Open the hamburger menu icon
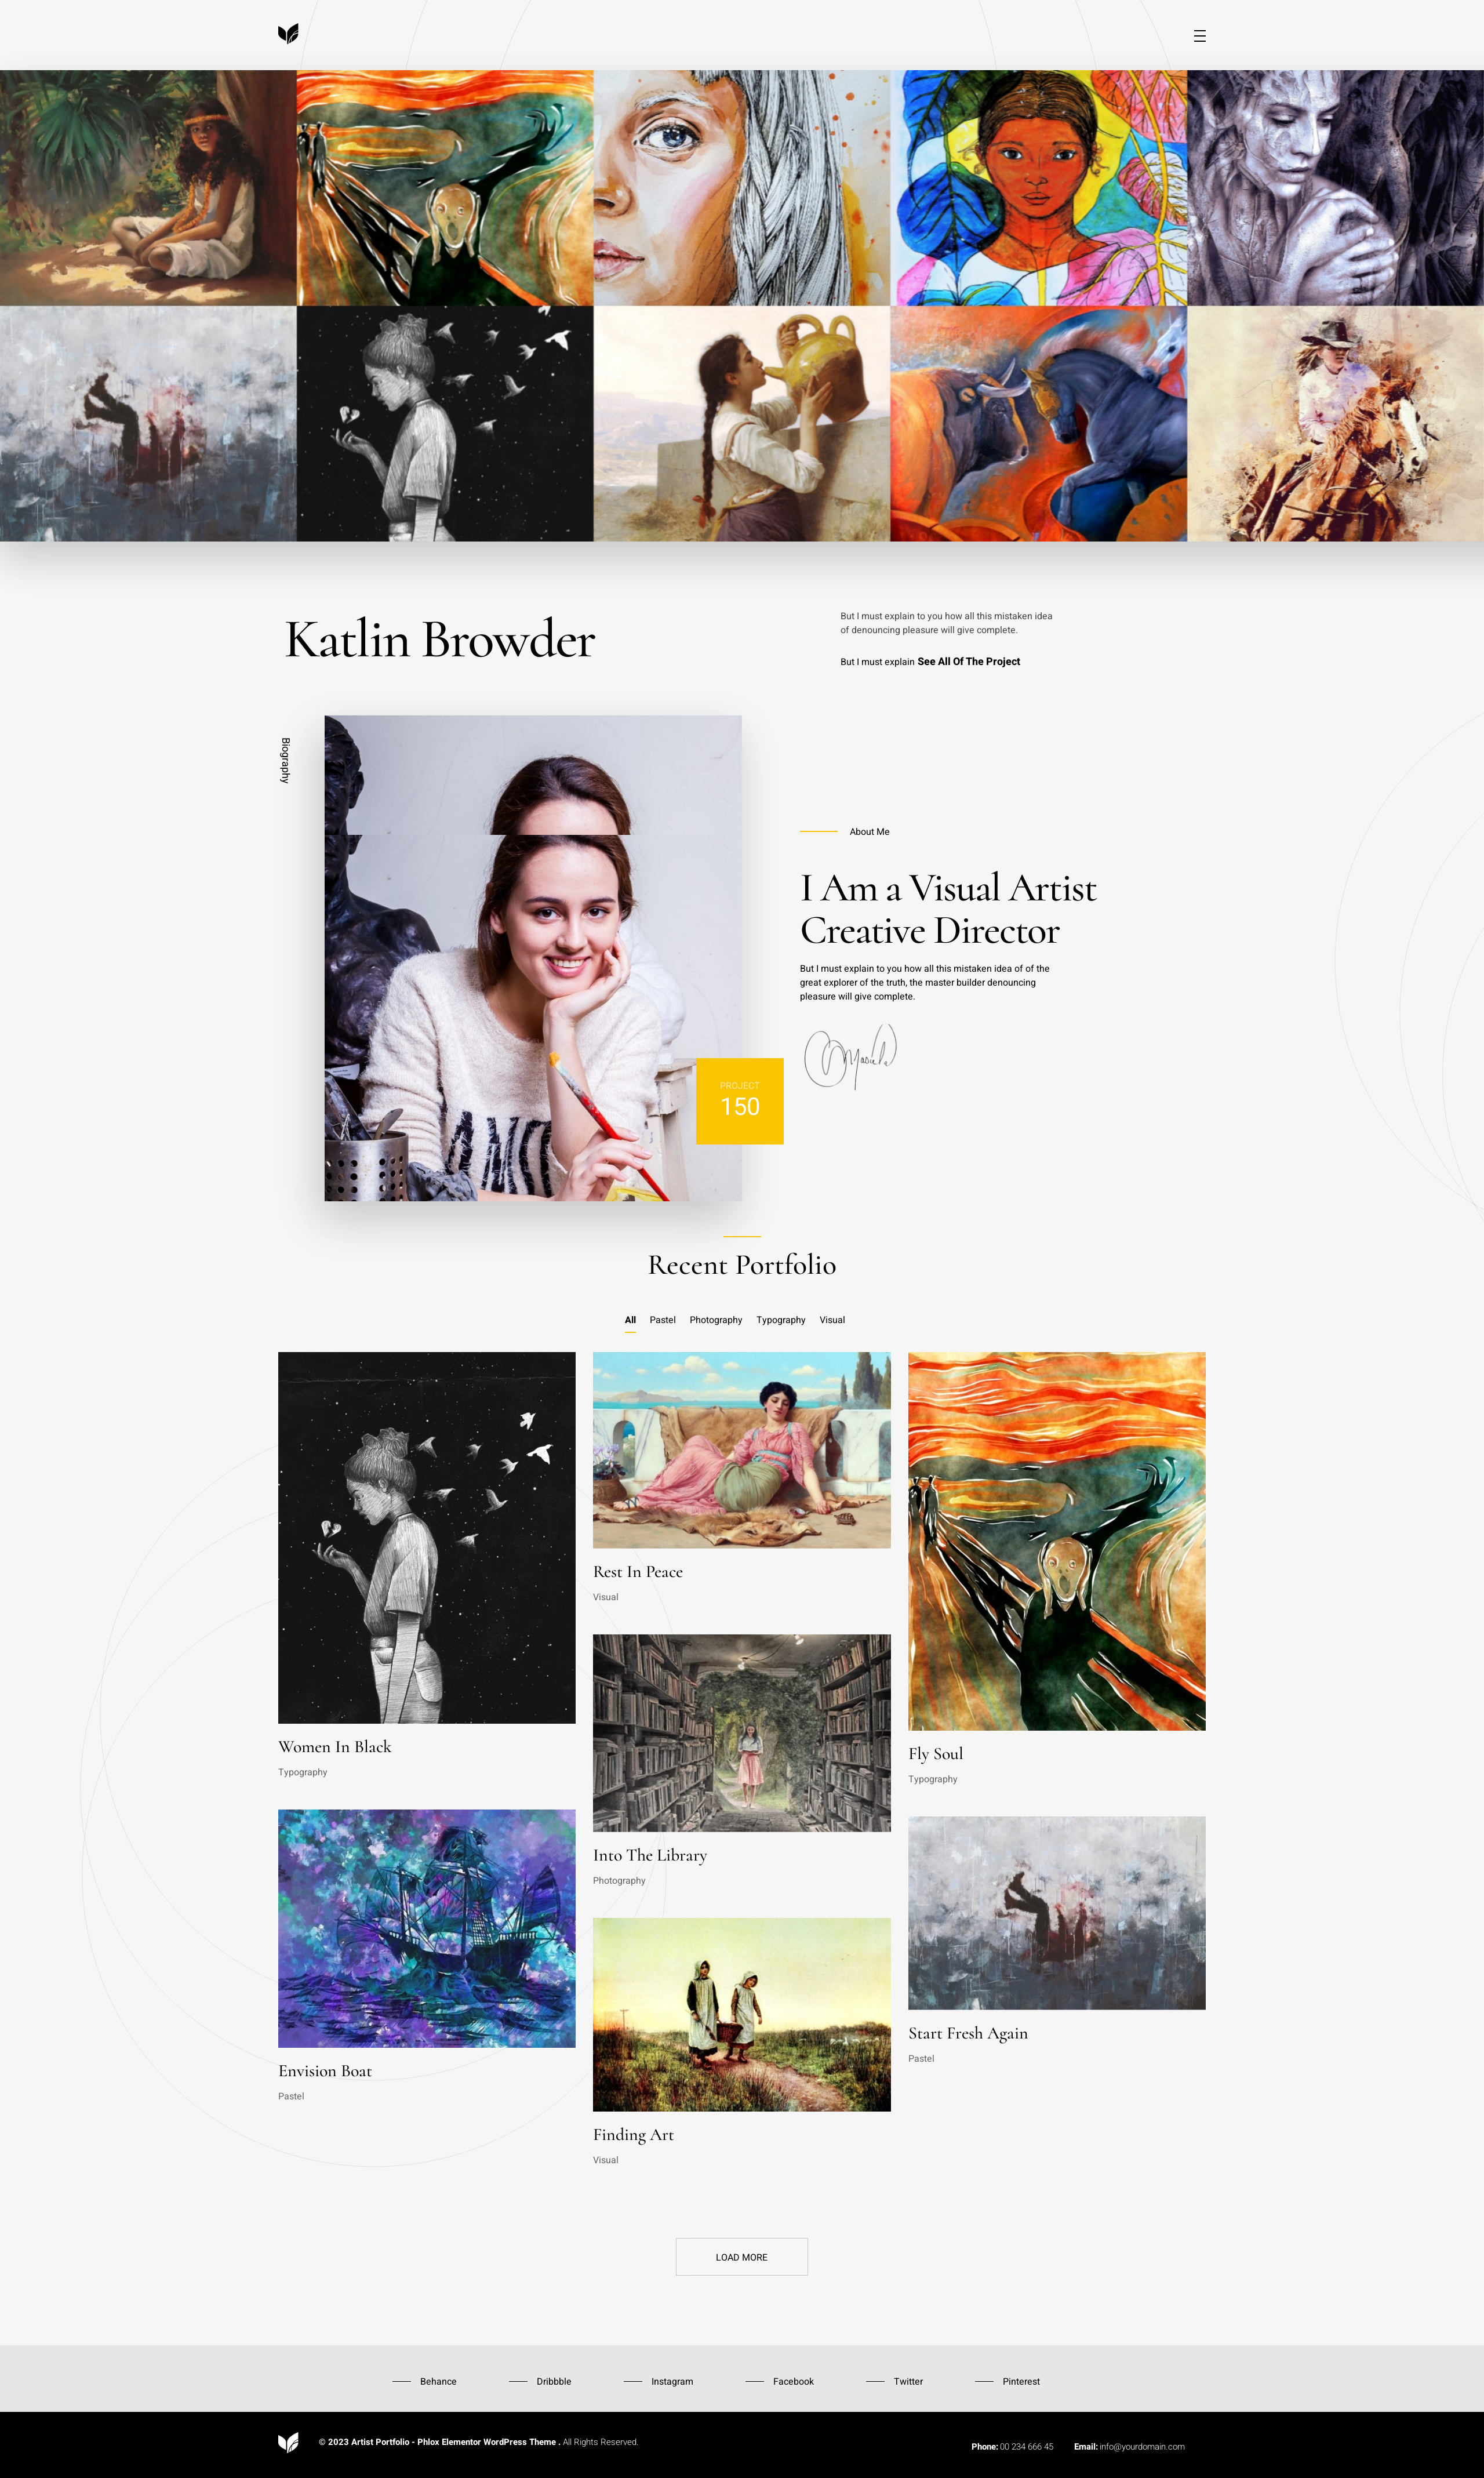The image size is (1484, 2478). (x=1199, y=36)
